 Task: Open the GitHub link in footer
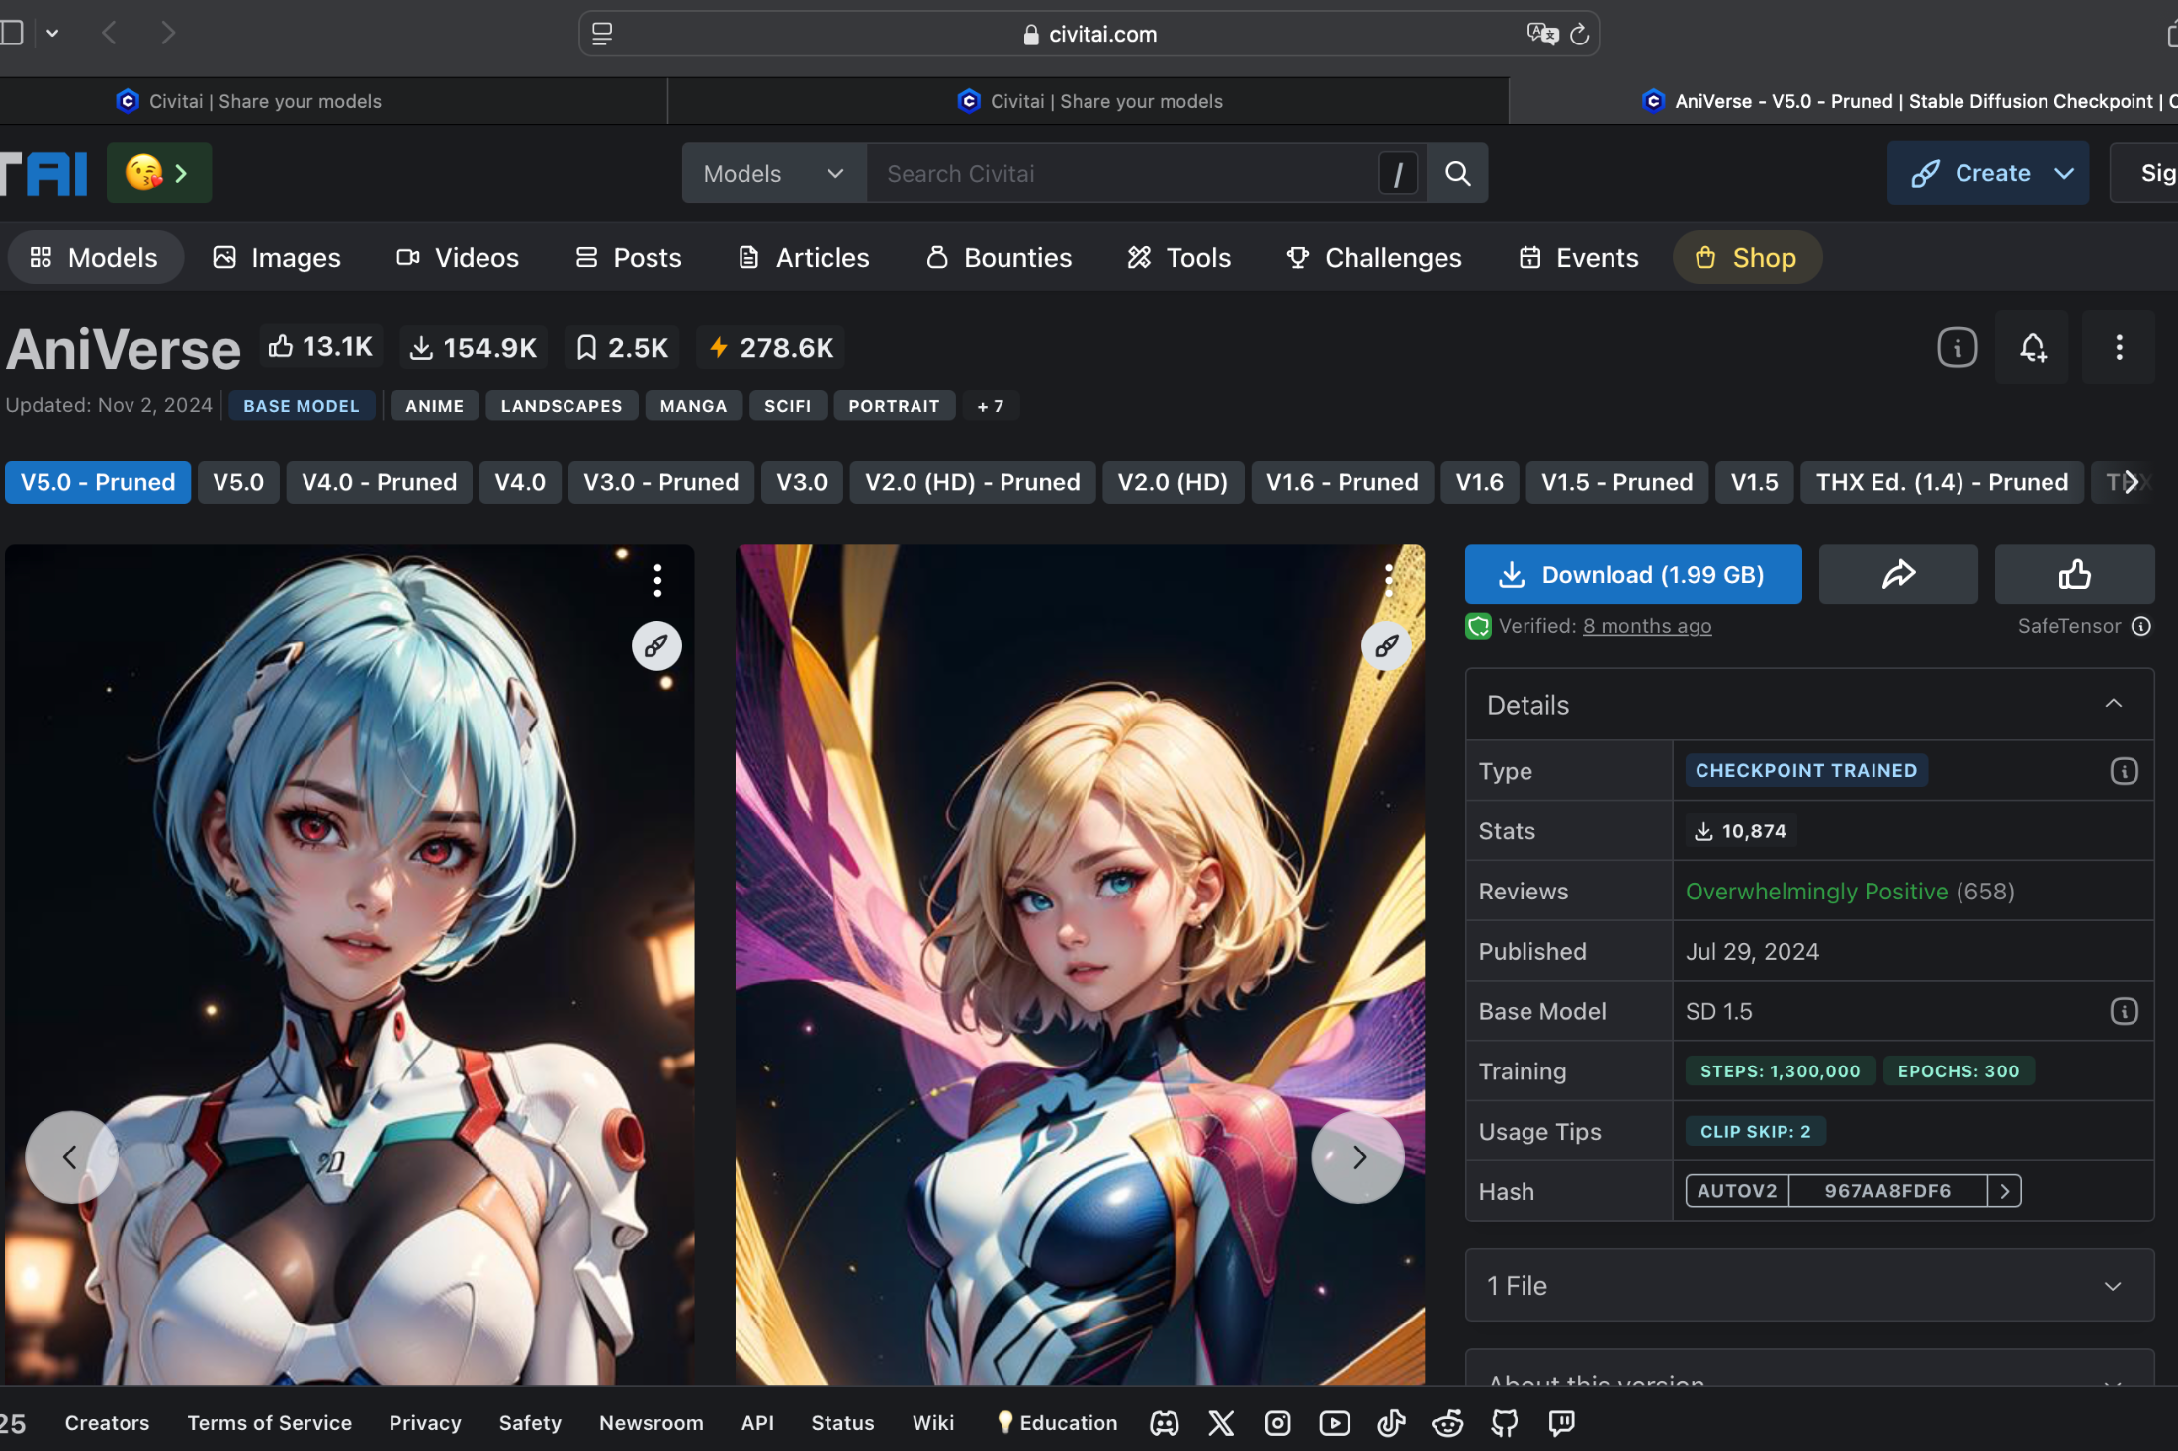[1505, 1423]
